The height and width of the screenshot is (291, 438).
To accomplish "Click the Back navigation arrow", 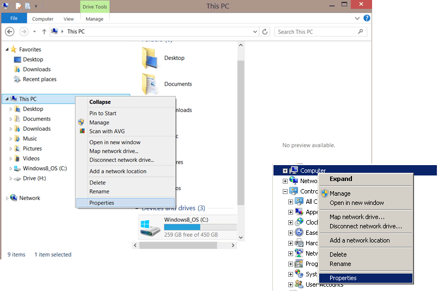I will (x=9, y=32).
